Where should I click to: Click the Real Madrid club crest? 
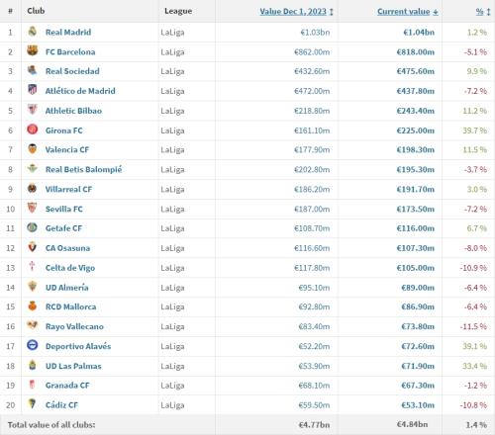click(x=33, y=32)
